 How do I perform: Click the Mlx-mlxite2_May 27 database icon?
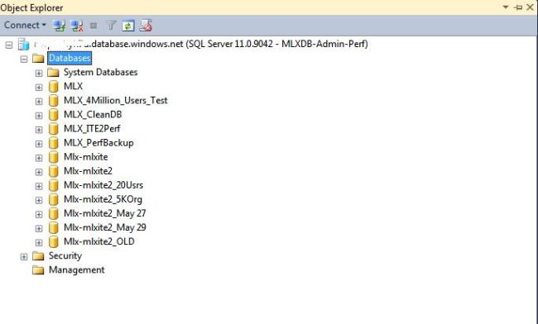[54, 213]
